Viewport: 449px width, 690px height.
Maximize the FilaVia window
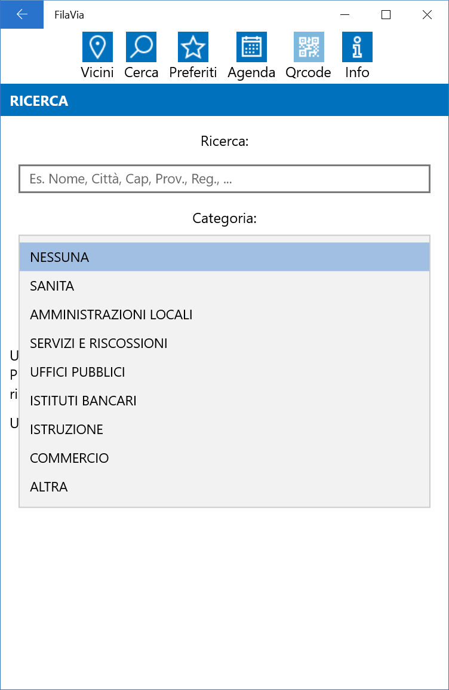[386, 14]
